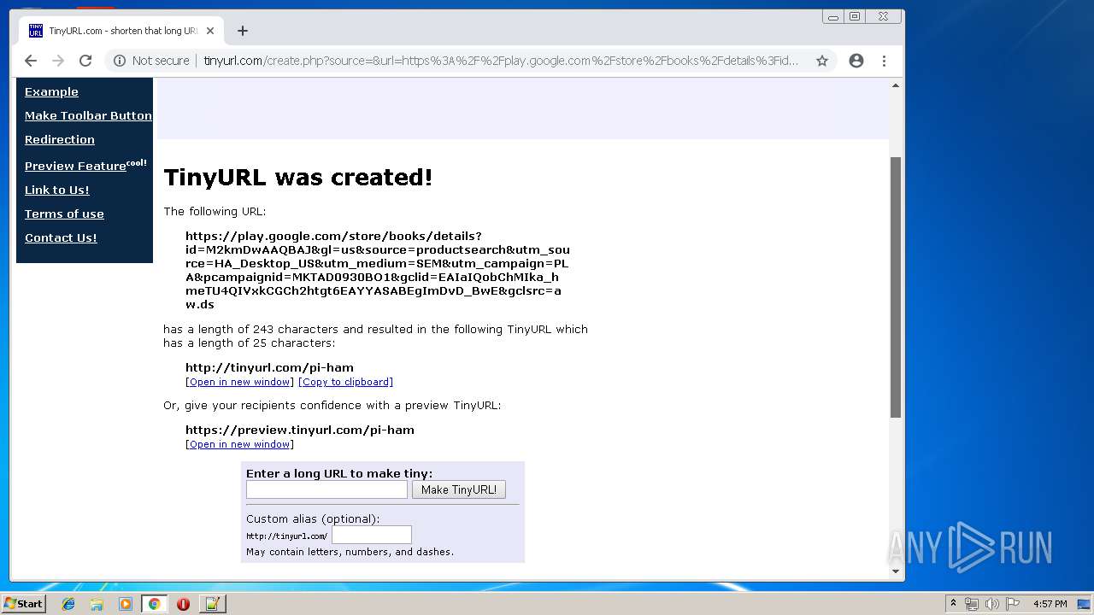Open tinyurl.com/pi-ham in new window

[239, 382]
